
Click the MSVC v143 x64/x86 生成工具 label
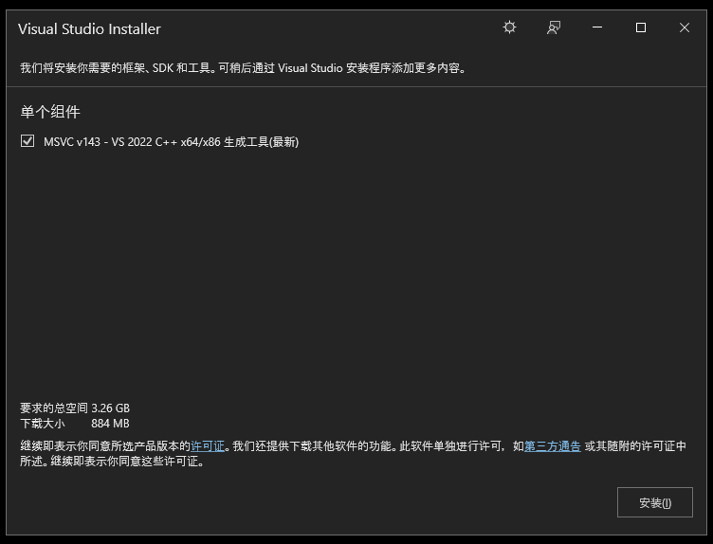[x=171, y=142]
